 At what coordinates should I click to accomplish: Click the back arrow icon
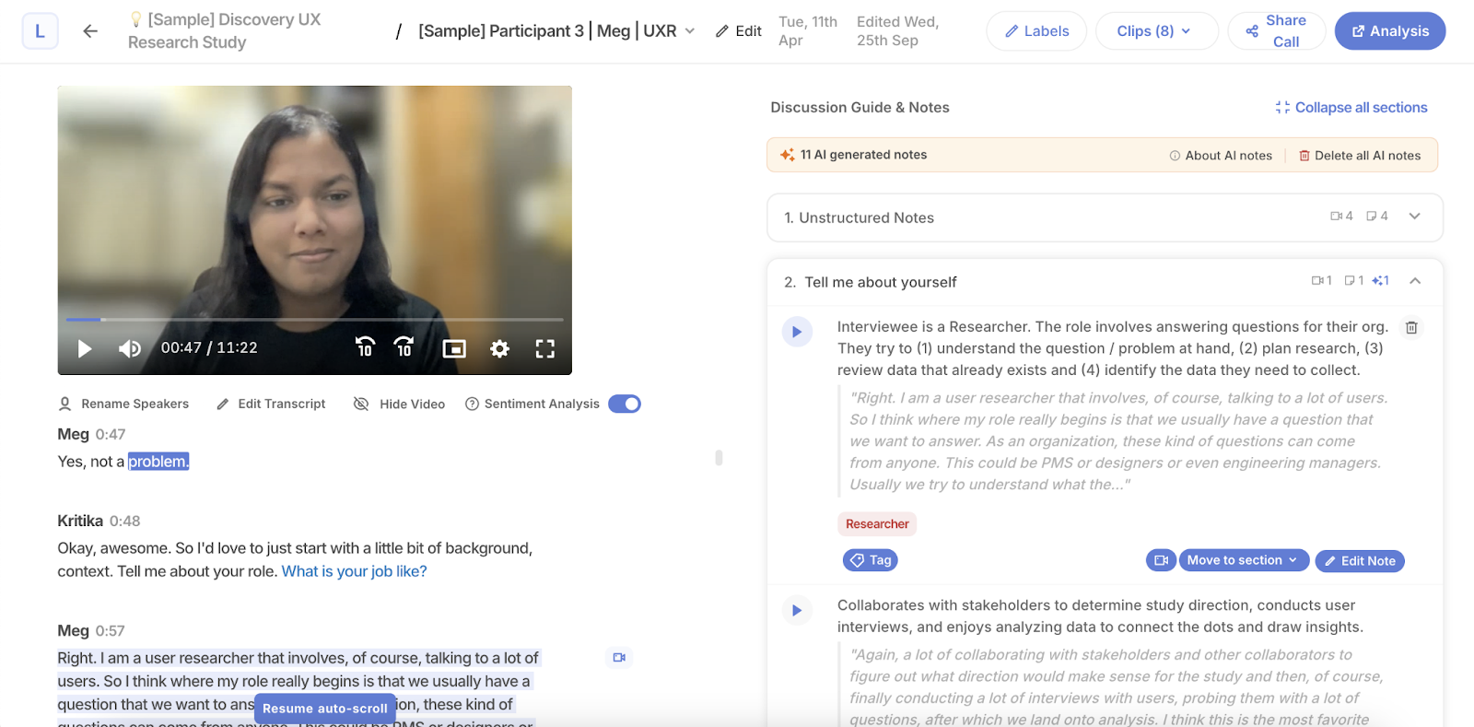tap(90, 31)
